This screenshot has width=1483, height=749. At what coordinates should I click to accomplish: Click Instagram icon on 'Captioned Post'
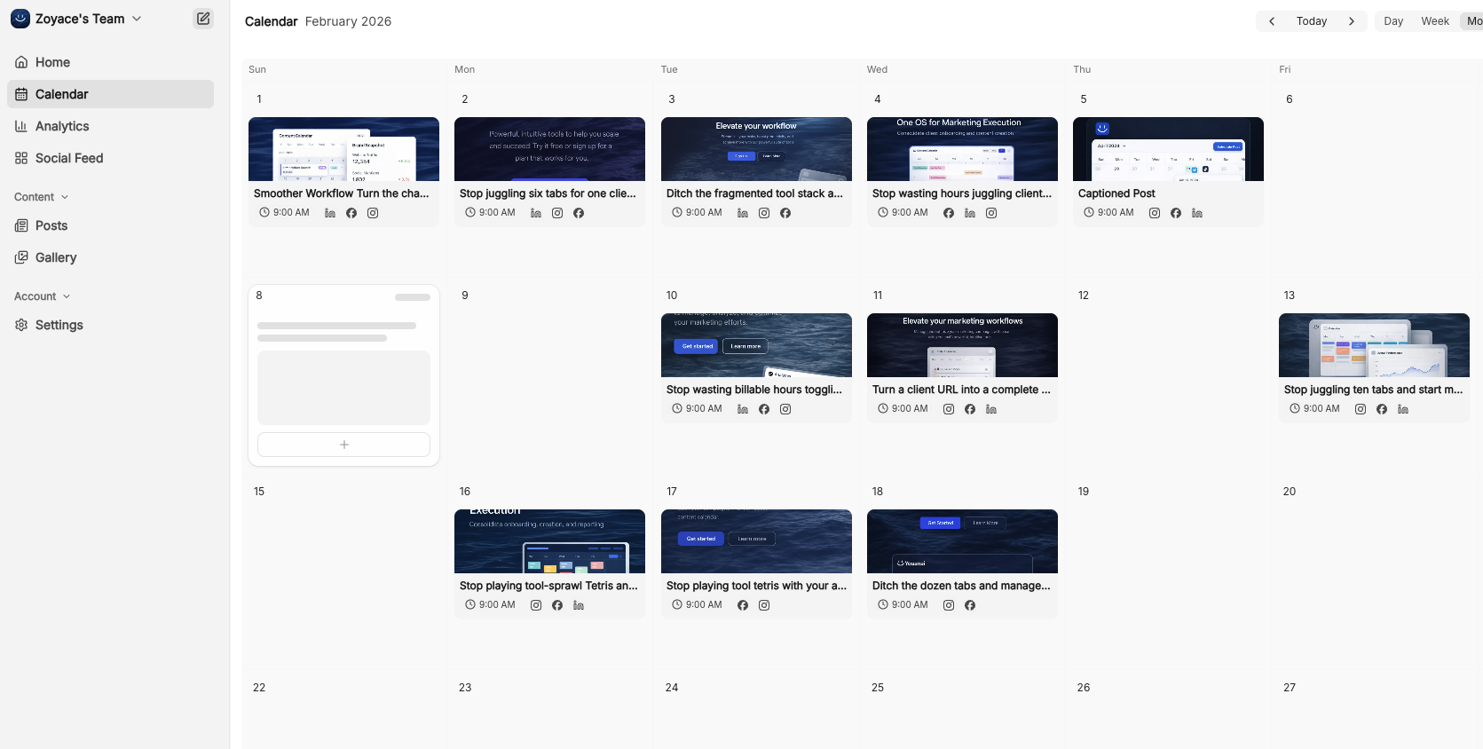[1155, 213]
